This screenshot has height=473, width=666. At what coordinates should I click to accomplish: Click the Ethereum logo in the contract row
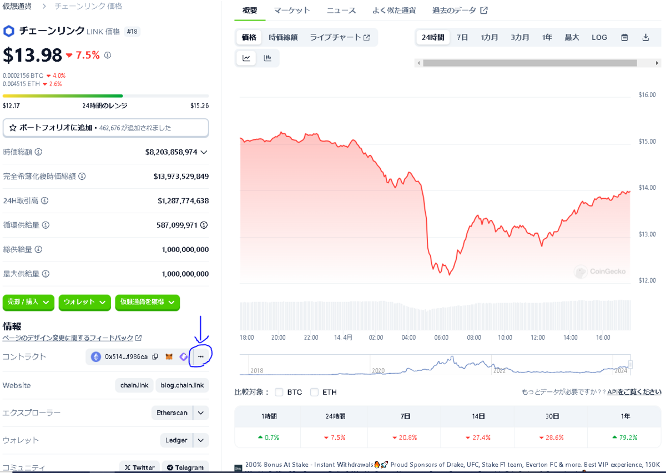(x=96, y=356)
